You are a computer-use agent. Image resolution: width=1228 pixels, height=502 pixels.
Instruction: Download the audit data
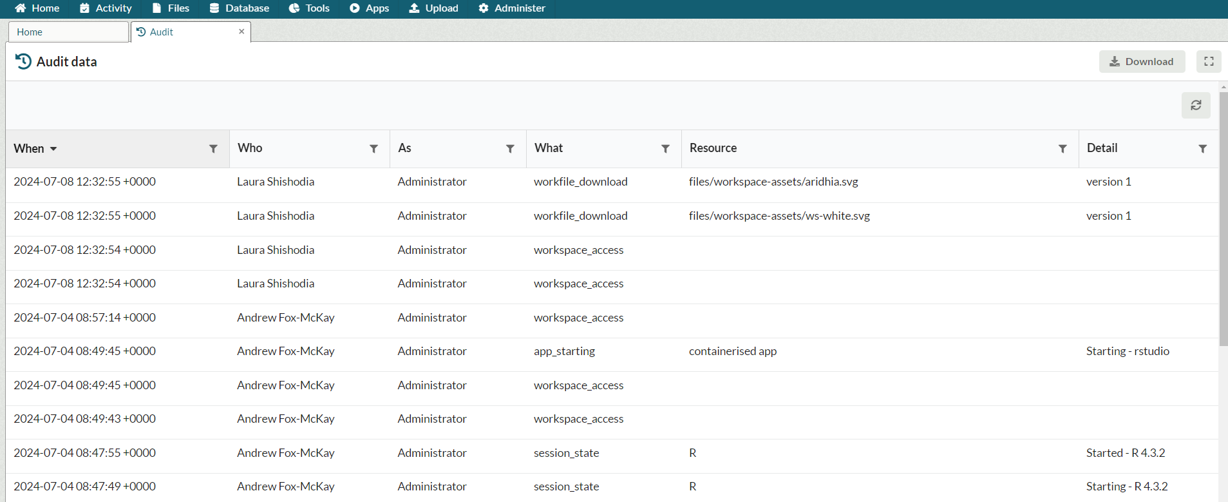[x=1141, y=61]
